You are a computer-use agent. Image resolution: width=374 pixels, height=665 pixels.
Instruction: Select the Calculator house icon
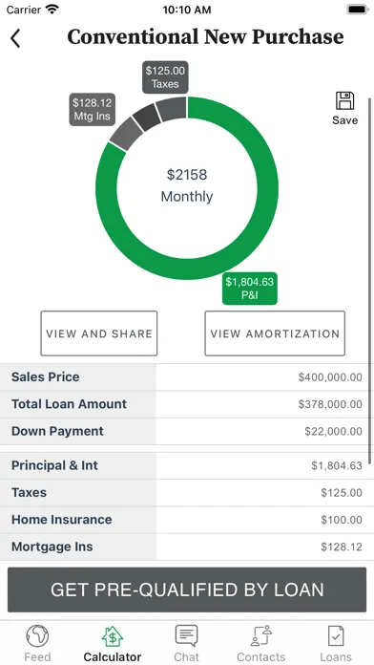[113, 636]
